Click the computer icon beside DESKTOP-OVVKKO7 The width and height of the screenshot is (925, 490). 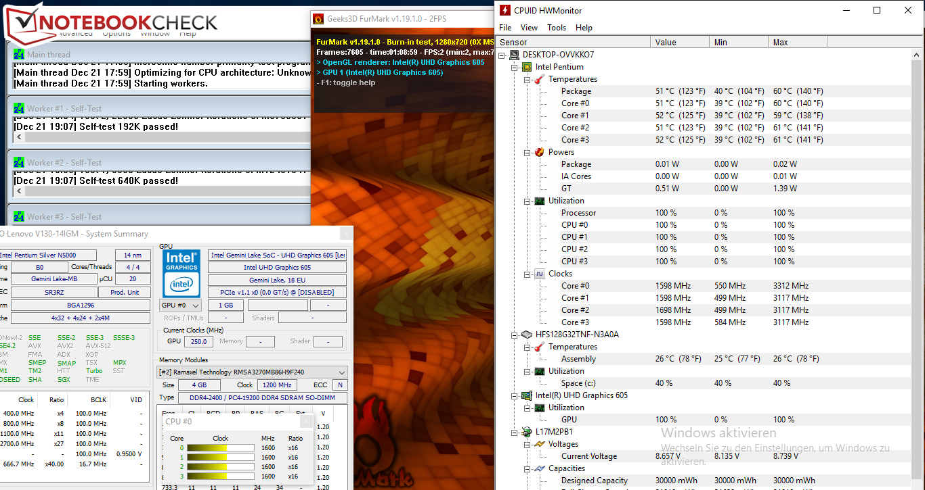(x=515, y=55)
